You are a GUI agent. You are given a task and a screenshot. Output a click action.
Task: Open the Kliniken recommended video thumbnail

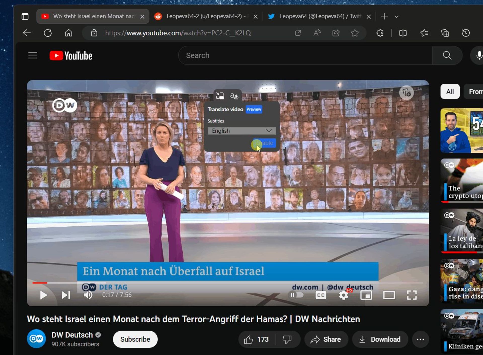point(462,331)
